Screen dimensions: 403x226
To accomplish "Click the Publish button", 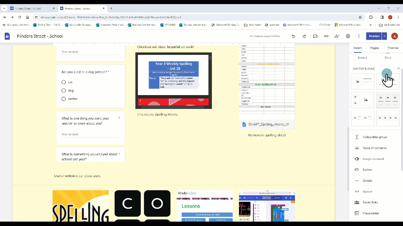I will (374, 36).
